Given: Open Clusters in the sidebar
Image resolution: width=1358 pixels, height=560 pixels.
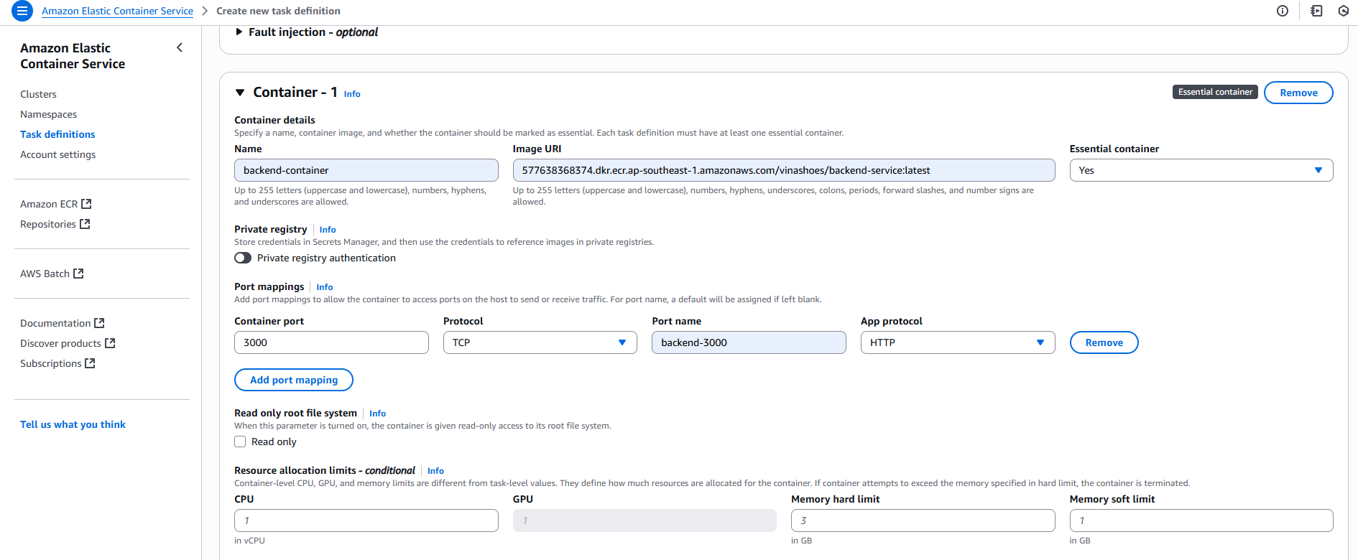Looking at the screenshot, I should [x=38, y=94].
